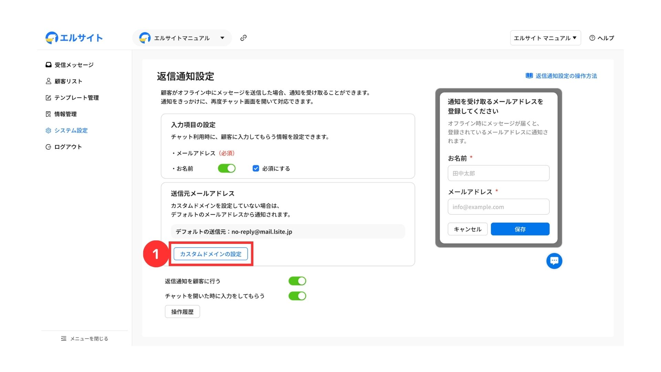Collapse sidebar with メニューを閉じる icon
This screenshot has width=661, height=372.
64,339
